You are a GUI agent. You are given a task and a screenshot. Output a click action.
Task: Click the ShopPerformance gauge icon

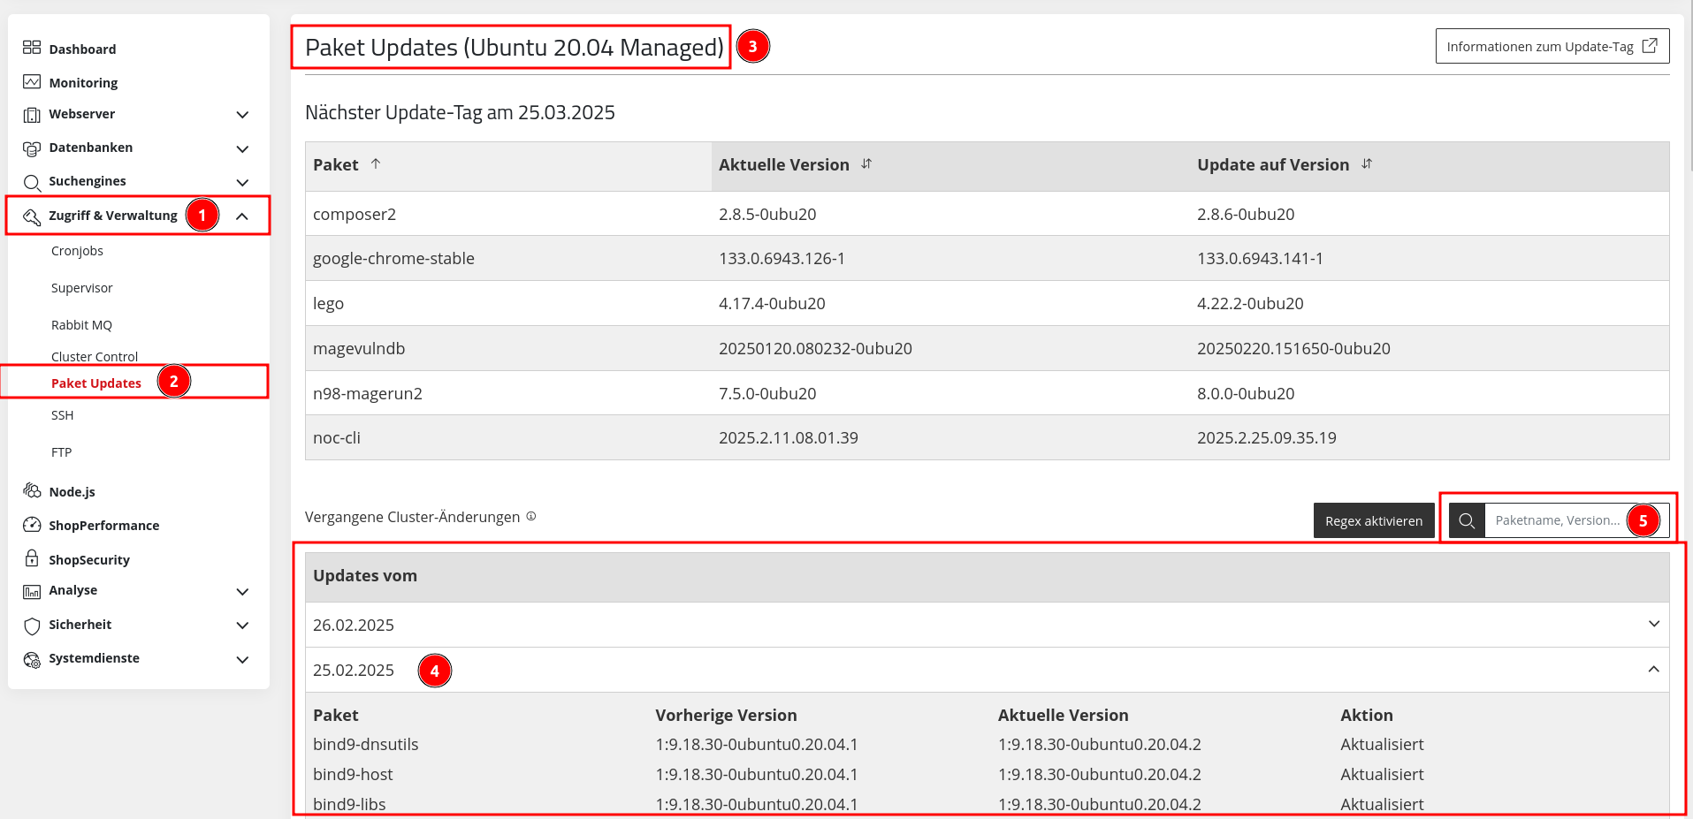point(32,525)
